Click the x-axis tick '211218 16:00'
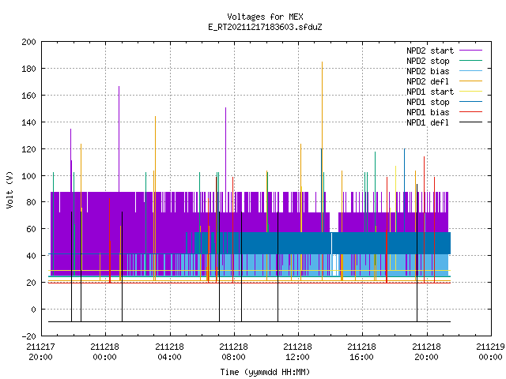The image size is (506, 379). (362, 352)
